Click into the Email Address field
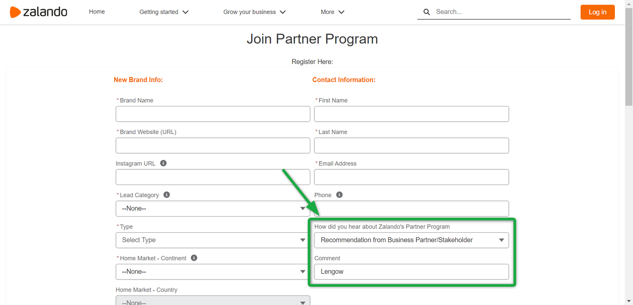Image resolution: width=633 pixels, height=305 pixels. pos(411,177)
